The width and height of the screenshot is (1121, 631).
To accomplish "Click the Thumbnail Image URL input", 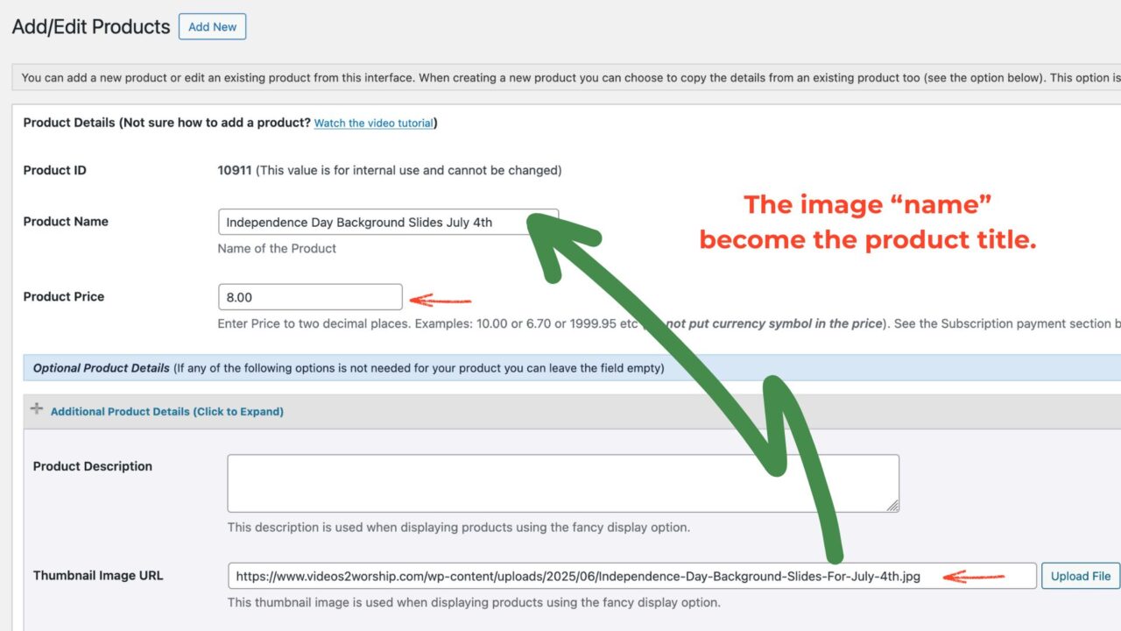I will pyautogui.click(x=578, y=576).
